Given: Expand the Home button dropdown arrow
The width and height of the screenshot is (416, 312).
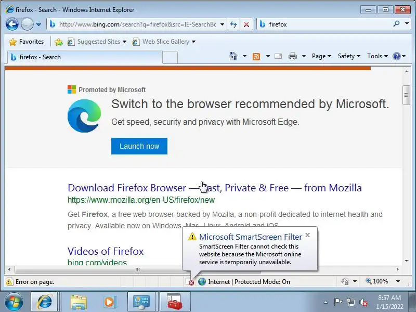Looking at the screenshot, I should pos(244,56).
